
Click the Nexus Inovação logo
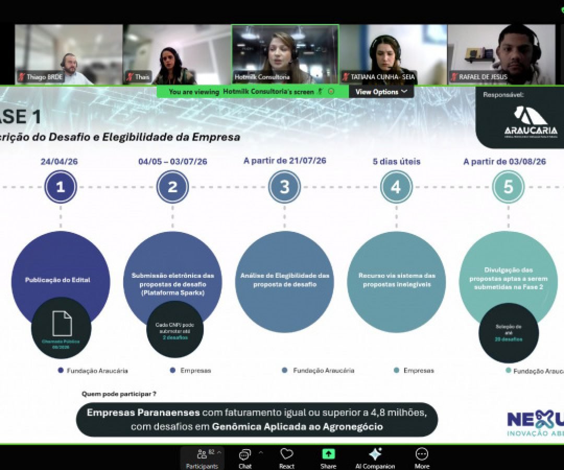pyautogui.click(x=535, y=424)
